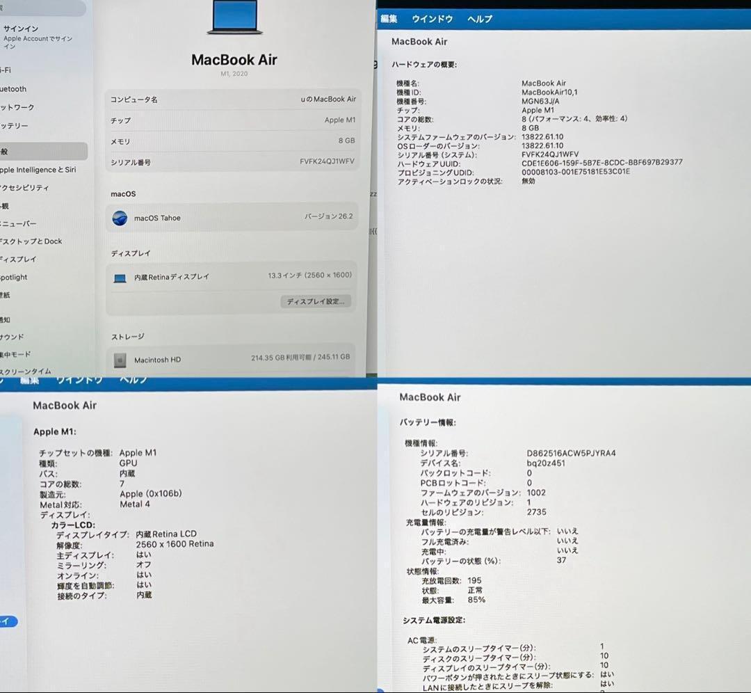This screenshot has width=751, height=693.
Task: Click the チップ row showing Apple M1
Action: tap(233, 120)
